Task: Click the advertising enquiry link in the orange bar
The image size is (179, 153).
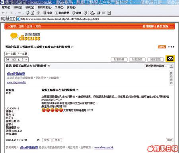Action: point(162,26)
